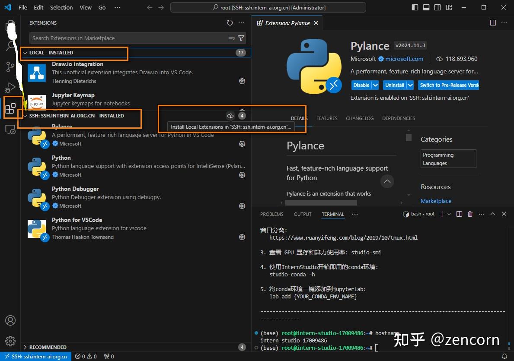Click Switch to Pre-Release Version button

point(449,85)
